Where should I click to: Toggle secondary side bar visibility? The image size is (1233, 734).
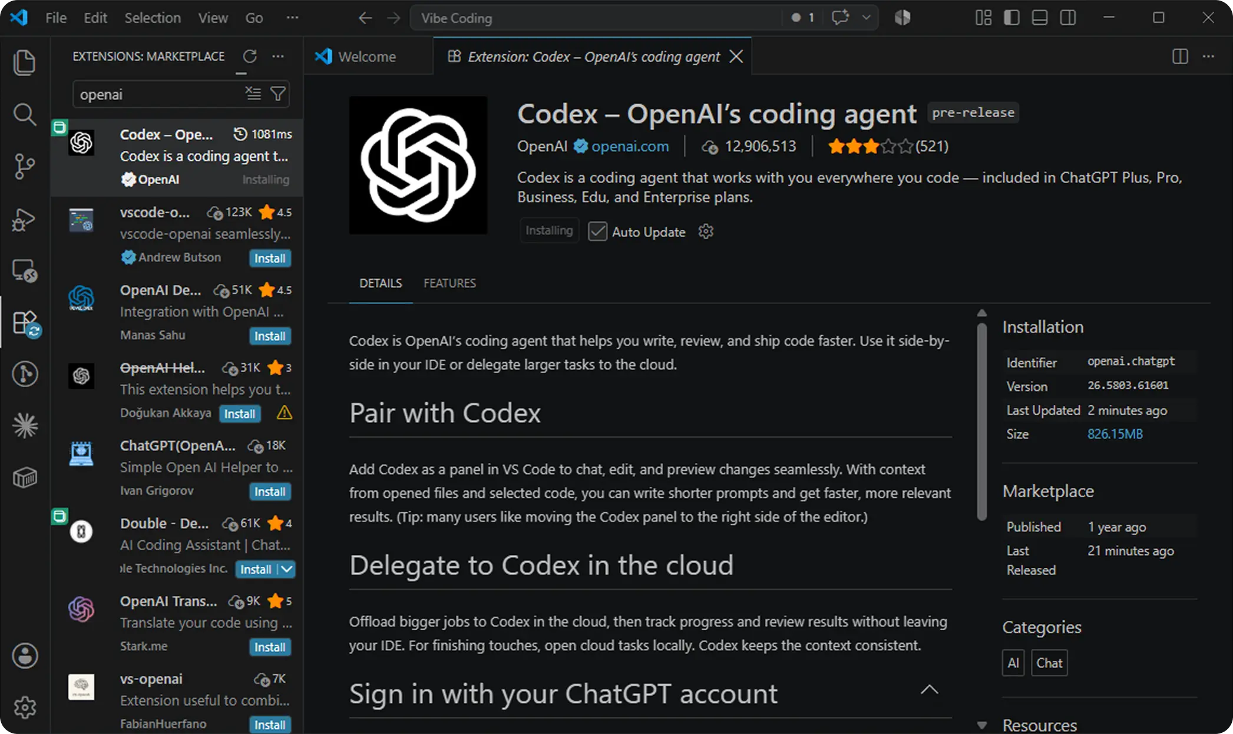click(x=1068, y=18)
